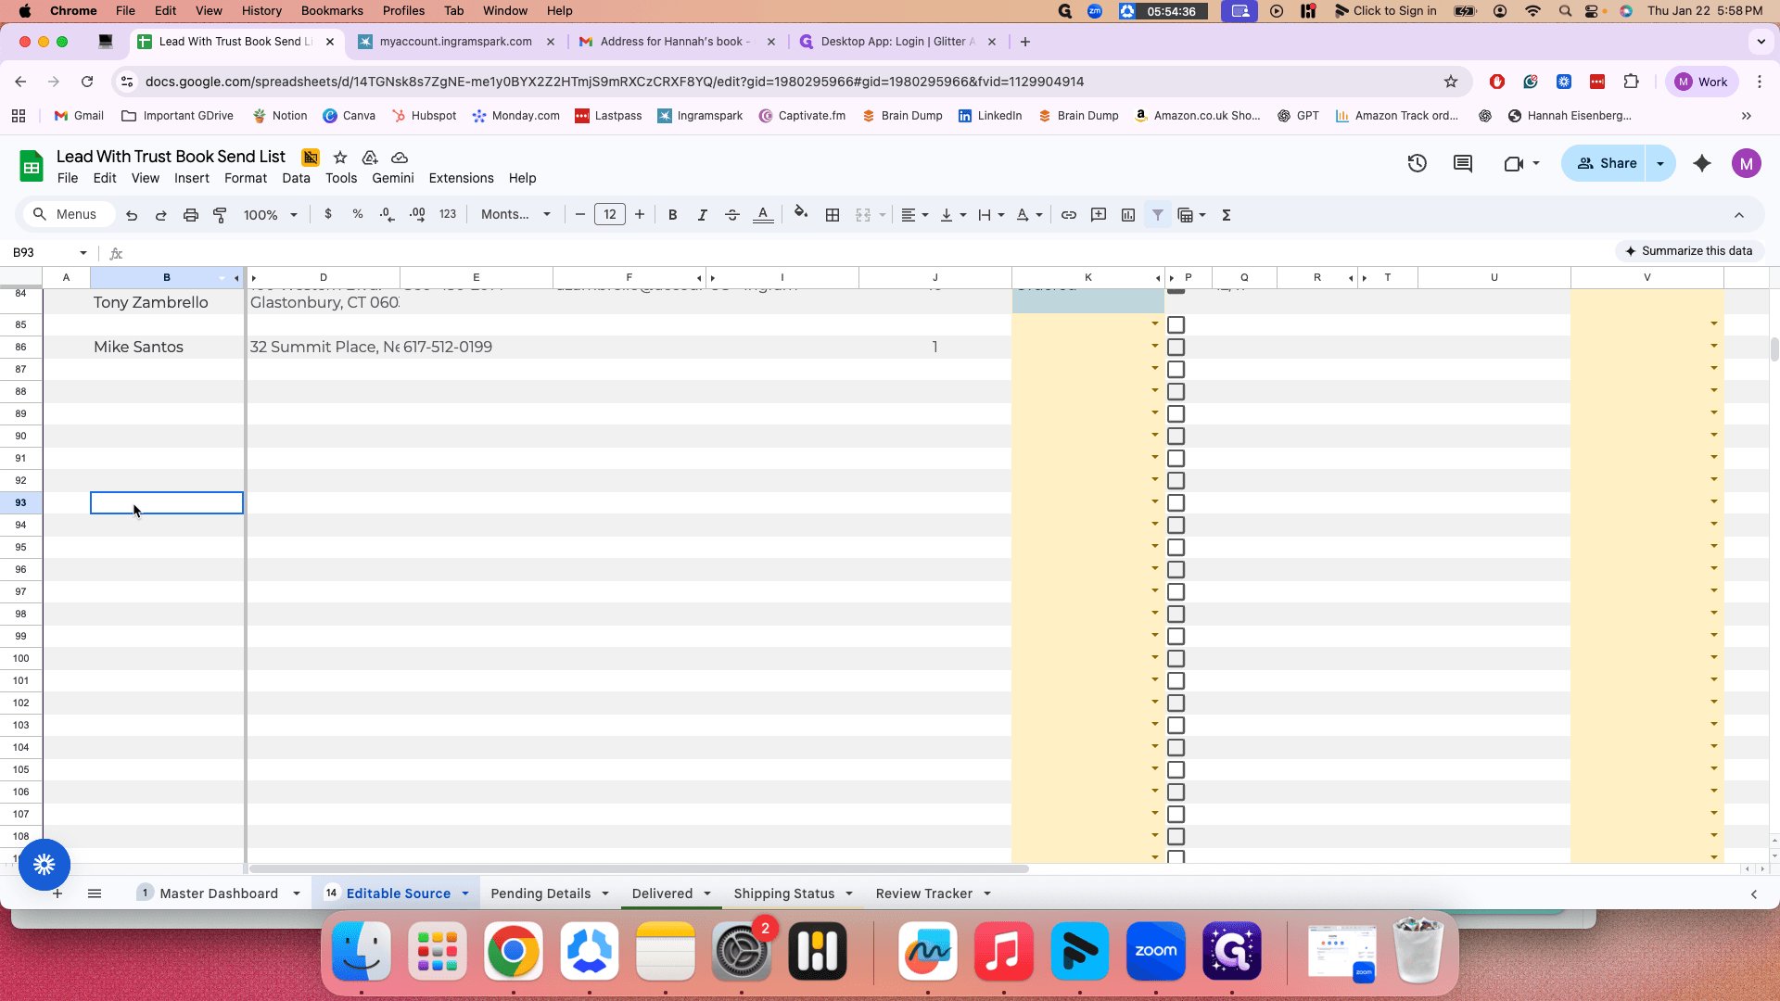Image resolution: width=1780 pixels, height=1001 pixels.
Task: Toggle strikethrough formatting in toolbar
Action: pos(732,215)
